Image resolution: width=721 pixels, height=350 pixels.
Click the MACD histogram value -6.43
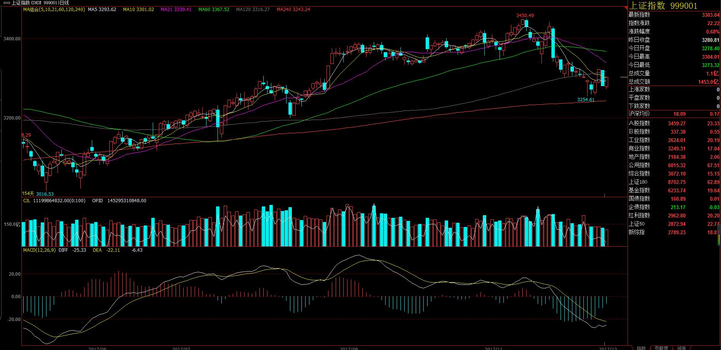tap(137, 250)
